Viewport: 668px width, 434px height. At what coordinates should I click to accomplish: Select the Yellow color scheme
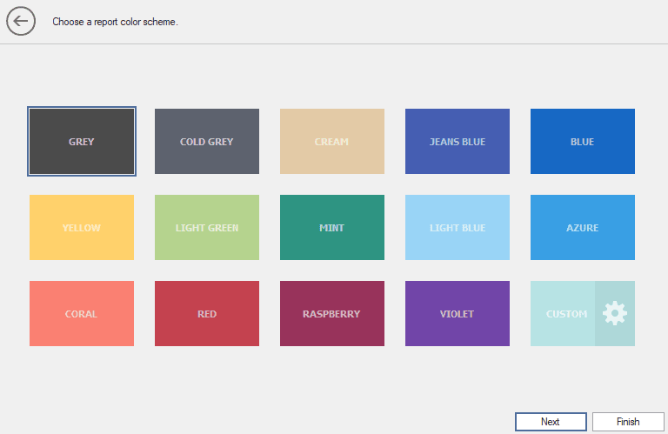[82, 227]
